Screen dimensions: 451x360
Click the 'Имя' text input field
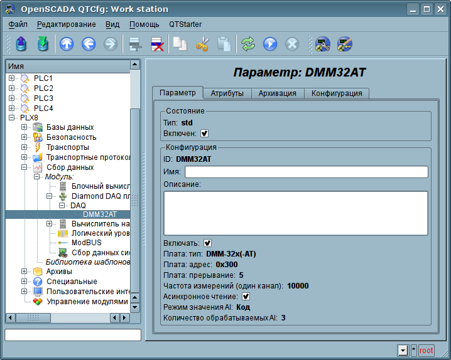(x=306, y=172)
